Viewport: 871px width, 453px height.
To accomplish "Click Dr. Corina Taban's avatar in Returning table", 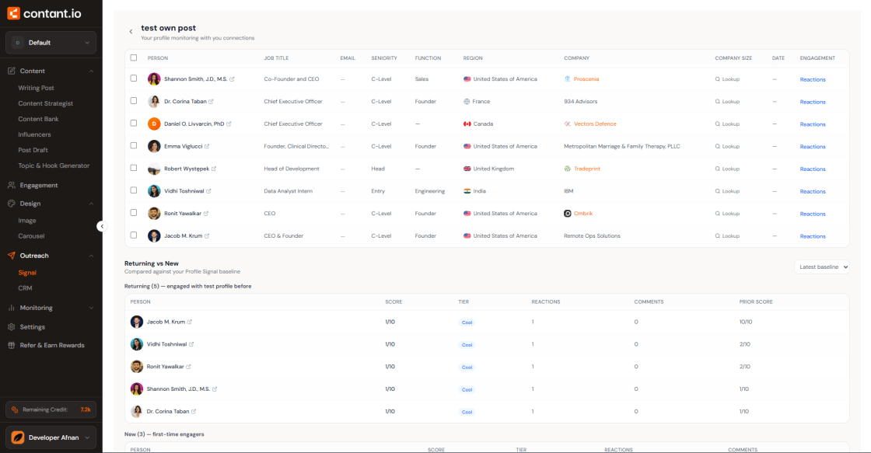I will (x=137, y=411).
